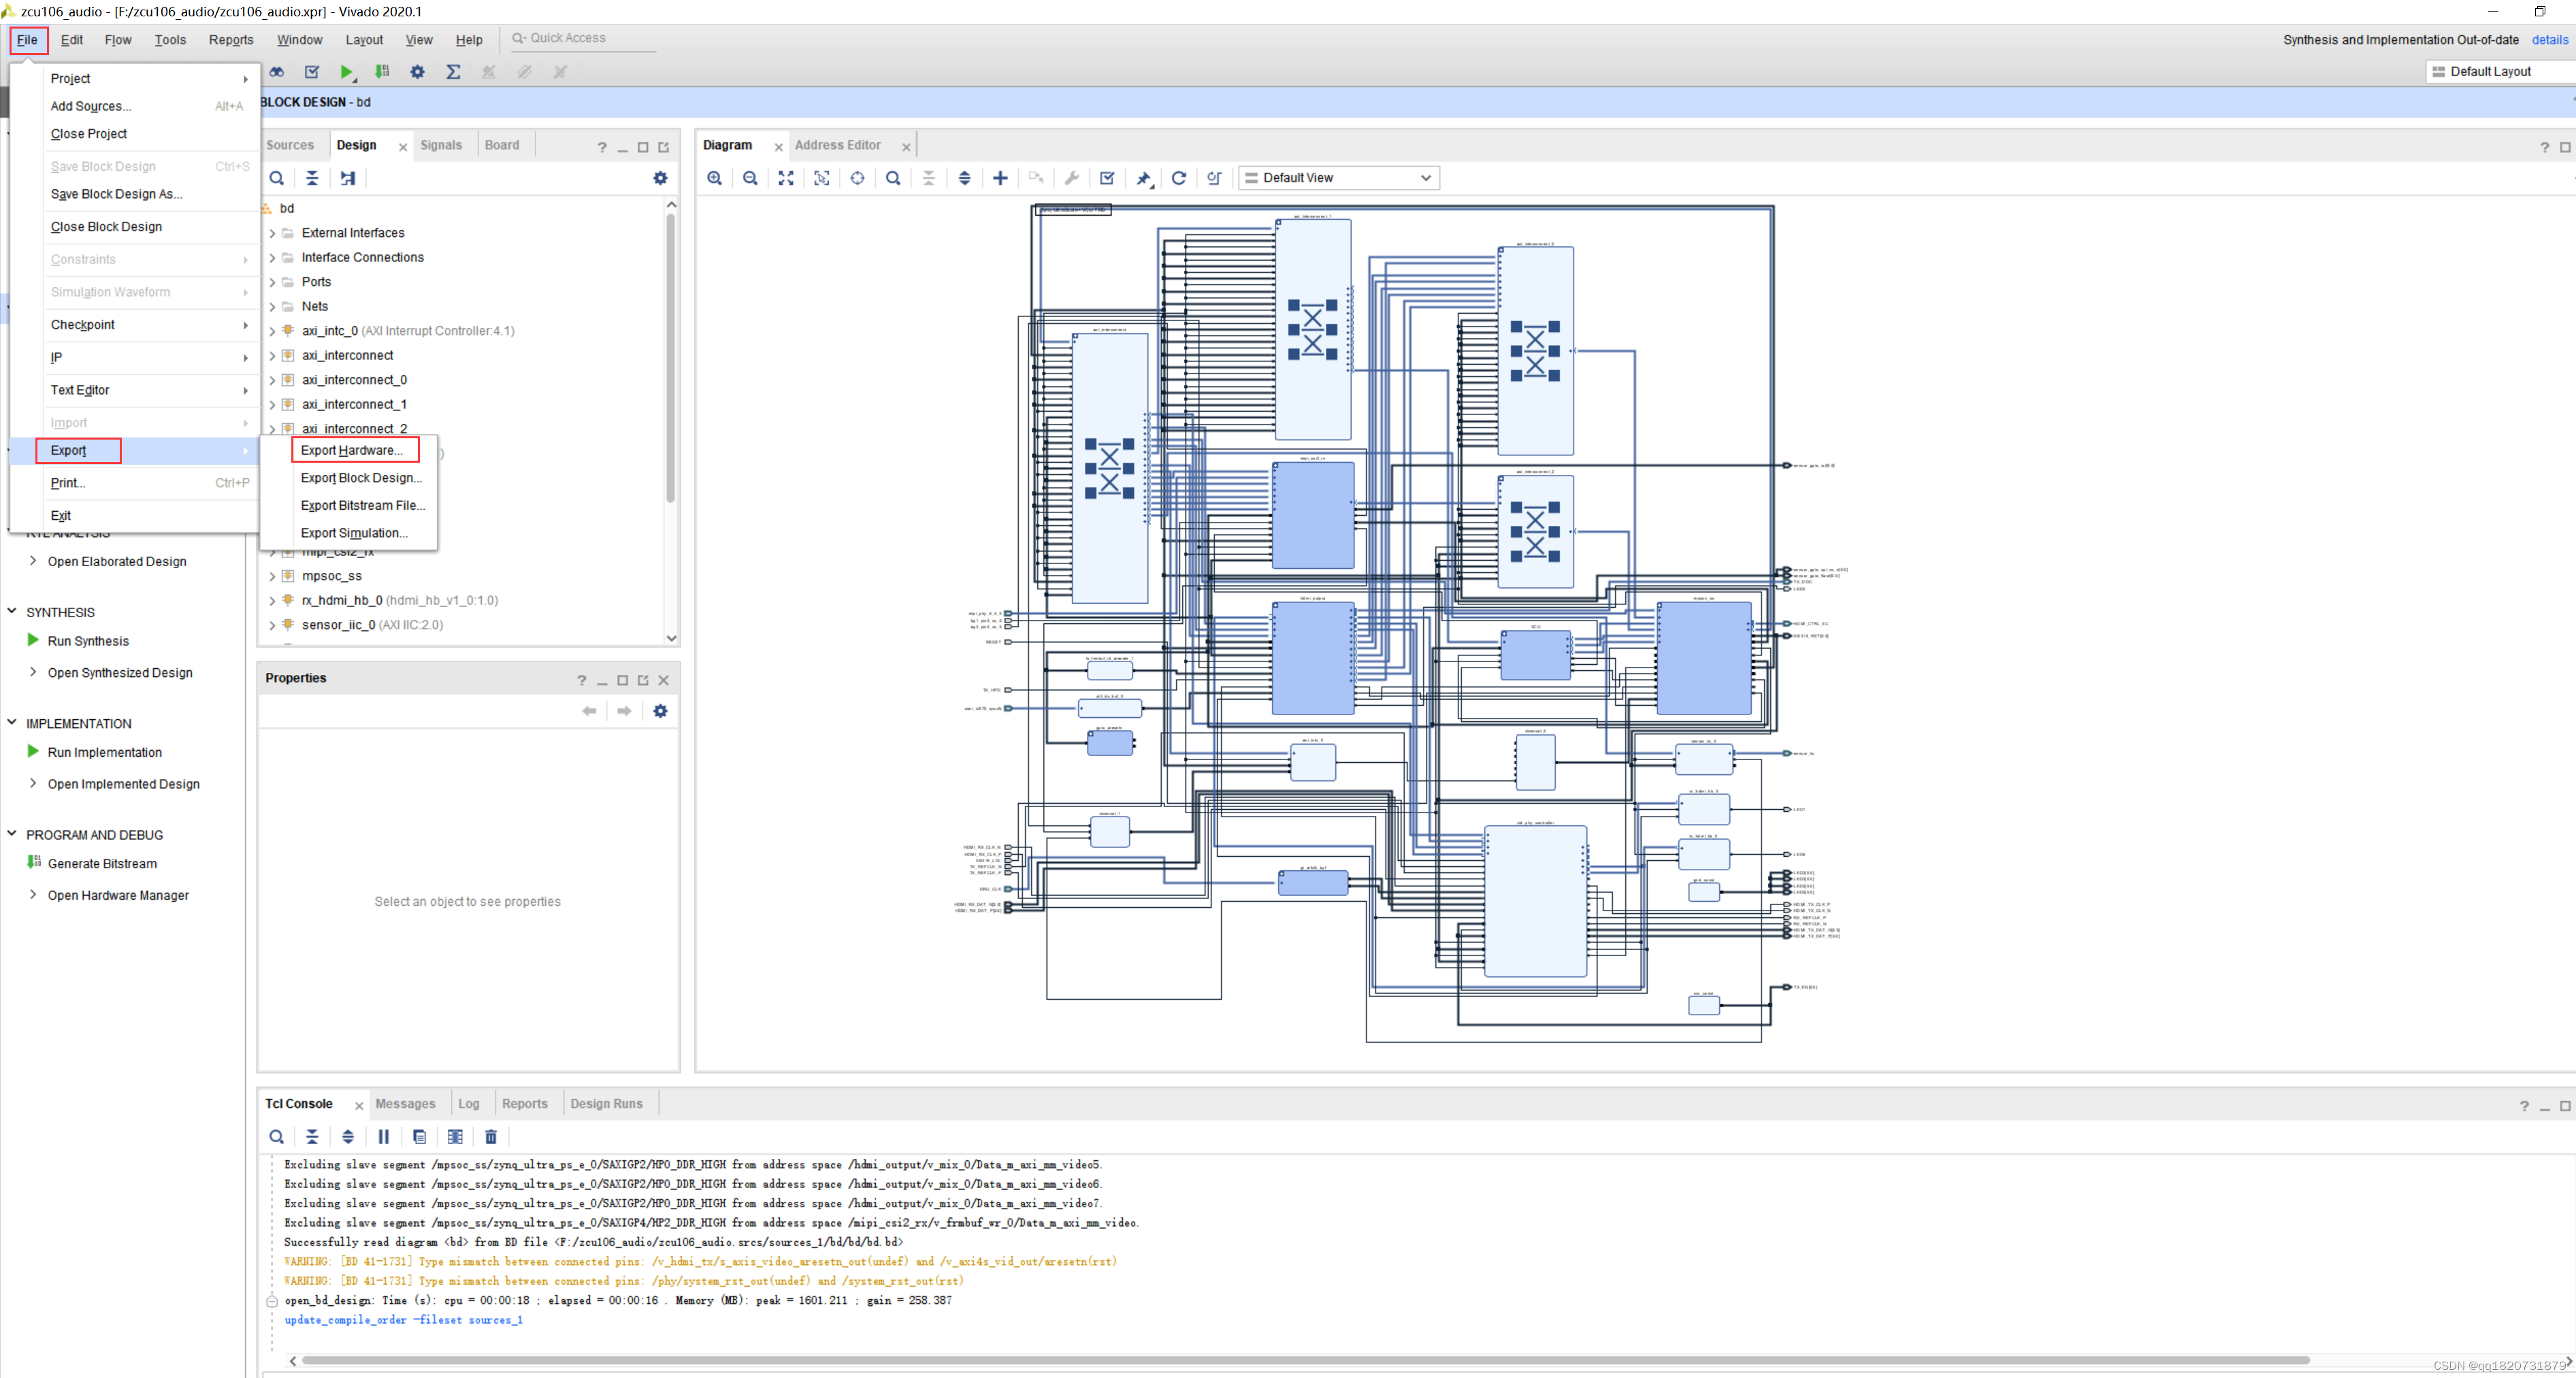Expand Open Synthesized Design entry
This screenshot has height=1378, width=2576.
click(34, 673)
